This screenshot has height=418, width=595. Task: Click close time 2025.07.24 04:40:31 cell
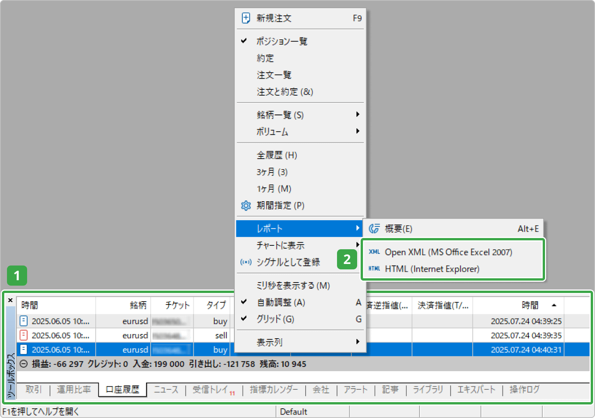(526, 350)
